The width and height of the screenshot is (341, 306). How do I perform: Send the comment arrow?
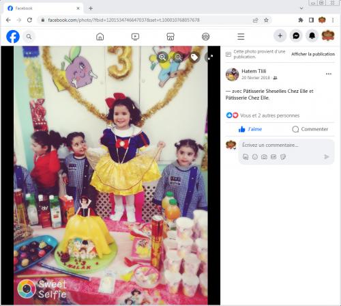click(x=327, y=156)
